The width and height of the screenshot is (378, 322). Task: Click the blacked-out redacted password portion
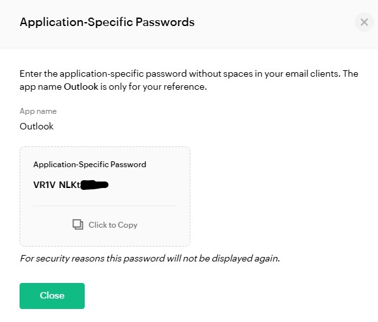(94, 185)
